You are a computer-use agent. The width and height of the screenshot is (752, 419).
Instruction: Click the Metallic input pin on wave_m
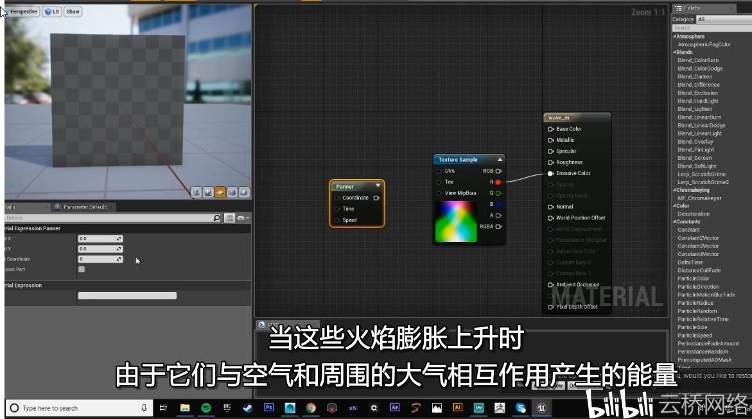pos(550,140)
